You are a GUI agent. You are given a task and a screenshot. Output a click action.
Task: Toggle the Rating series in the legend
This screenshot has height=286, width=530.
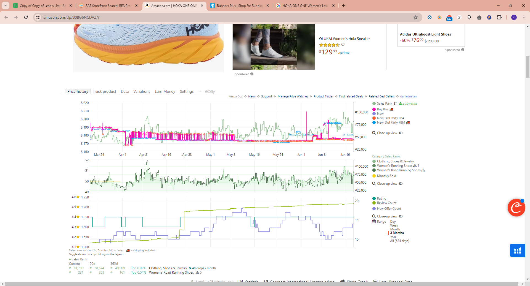(x=379, y=198)
